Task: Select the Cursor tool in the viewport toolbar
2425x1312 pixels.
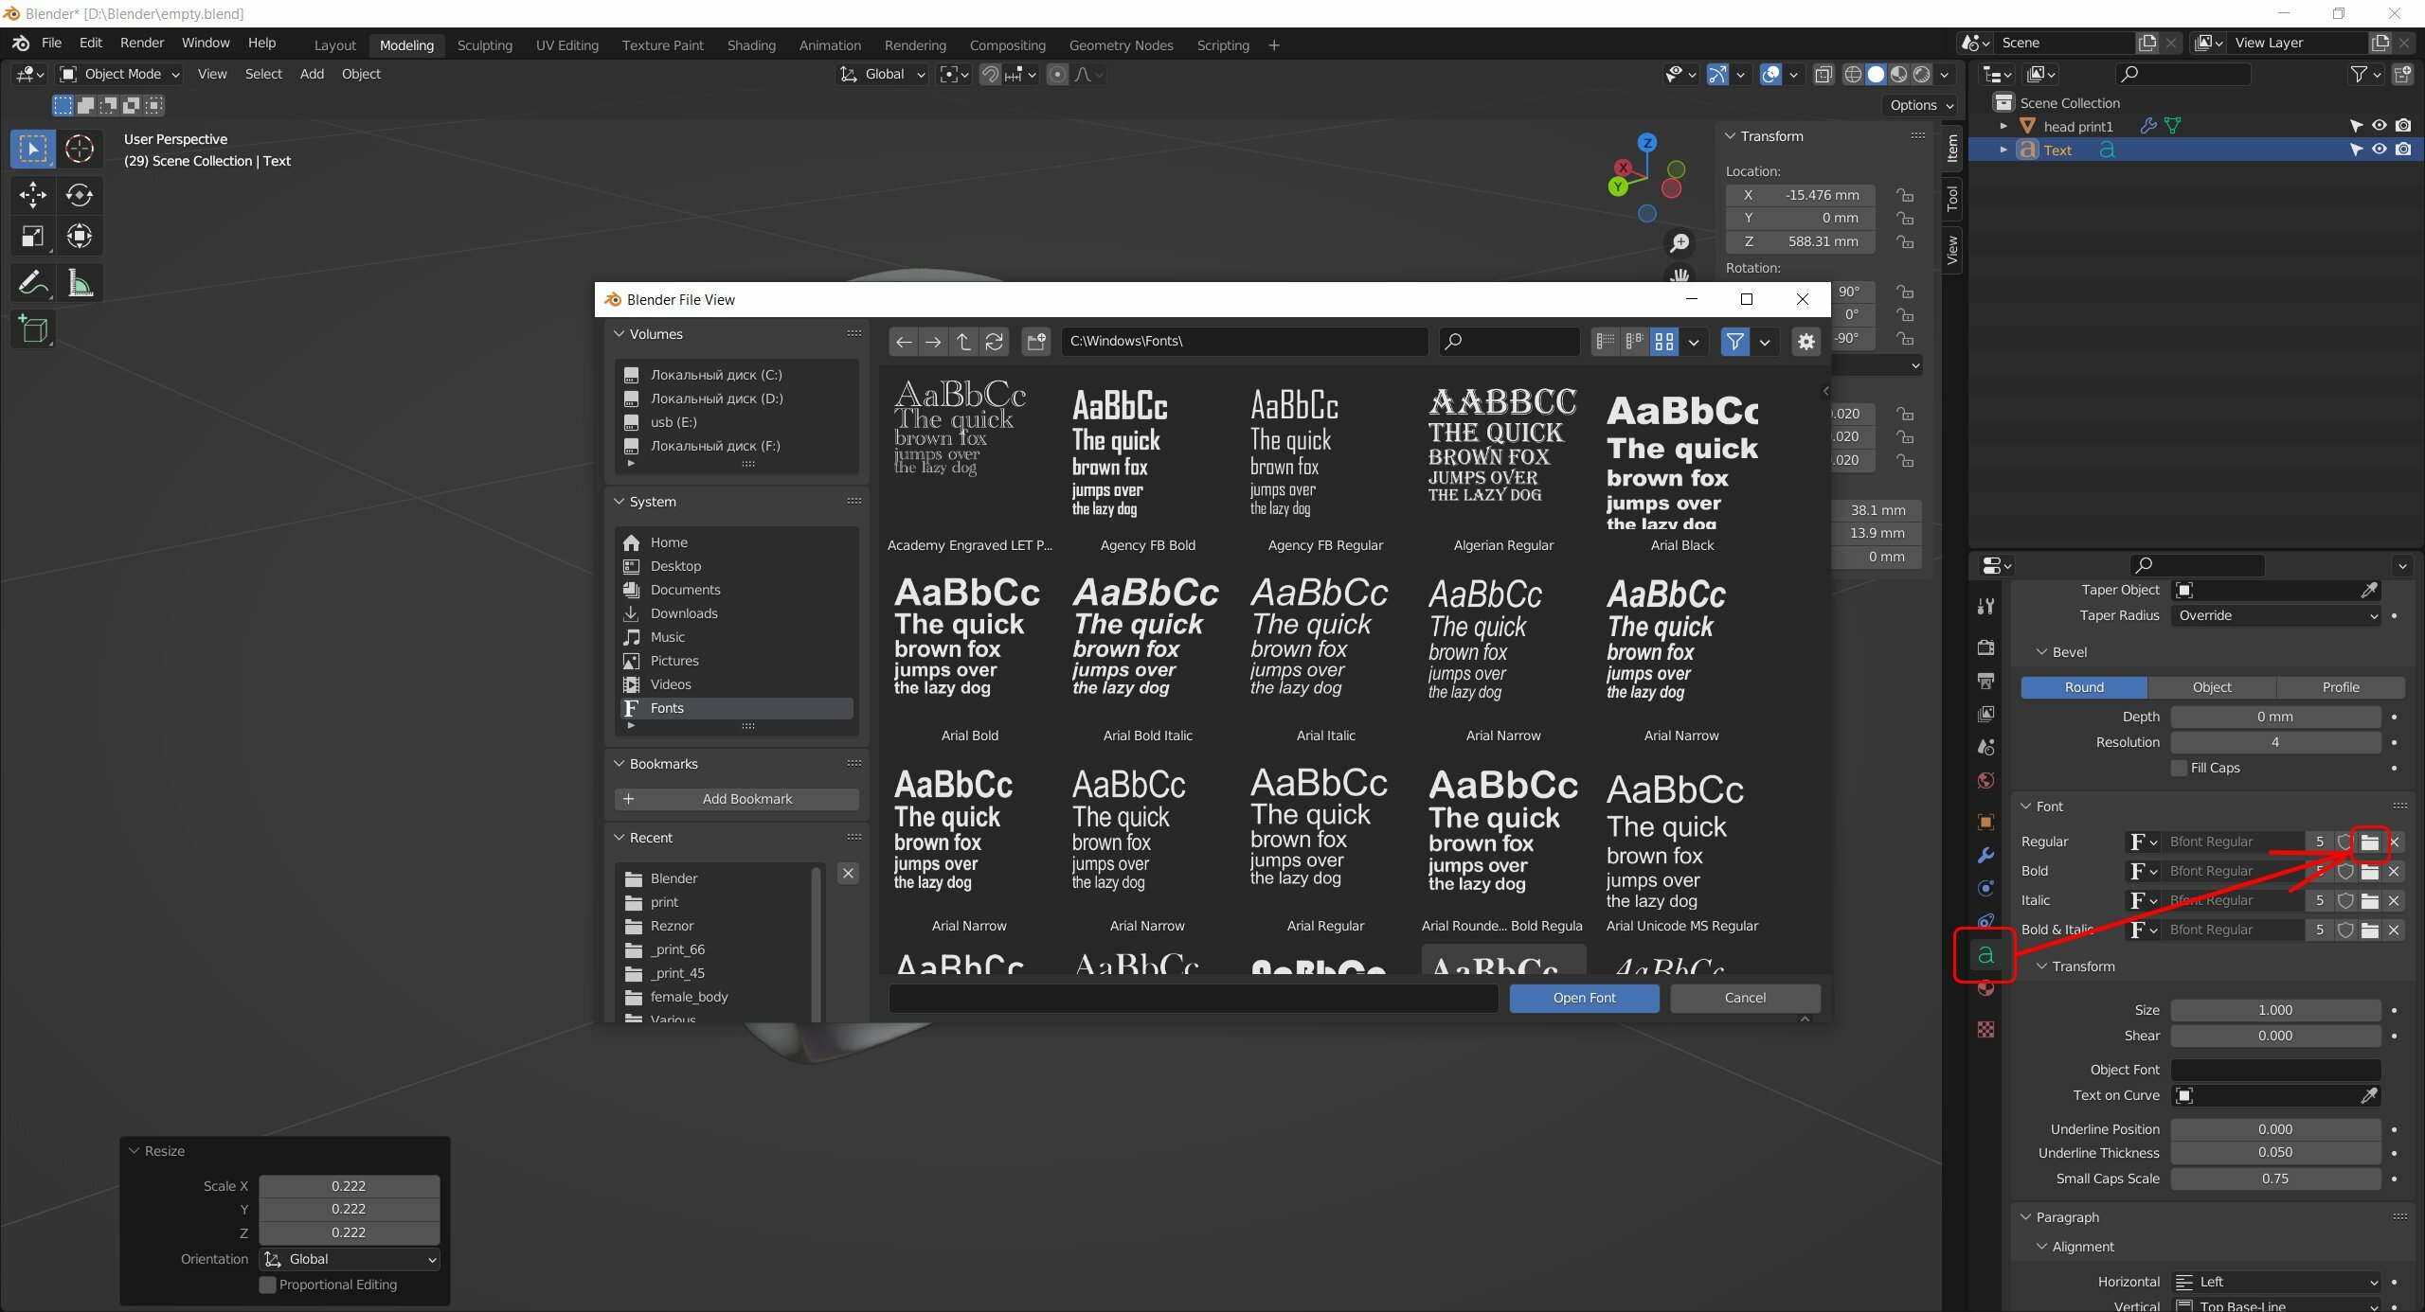Action: point(80,149)
